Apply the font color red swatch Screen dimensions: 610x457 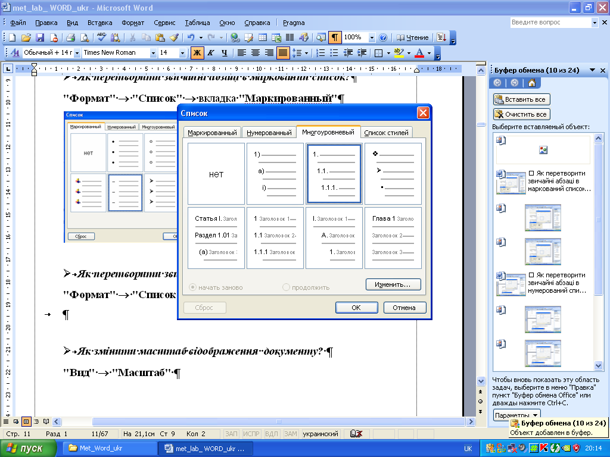click(419, 53)
